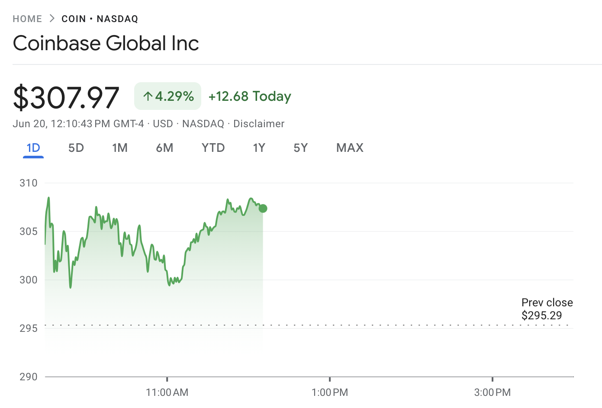
Task: Select the 1D time range tab
Action: click(x=33, y=148)
